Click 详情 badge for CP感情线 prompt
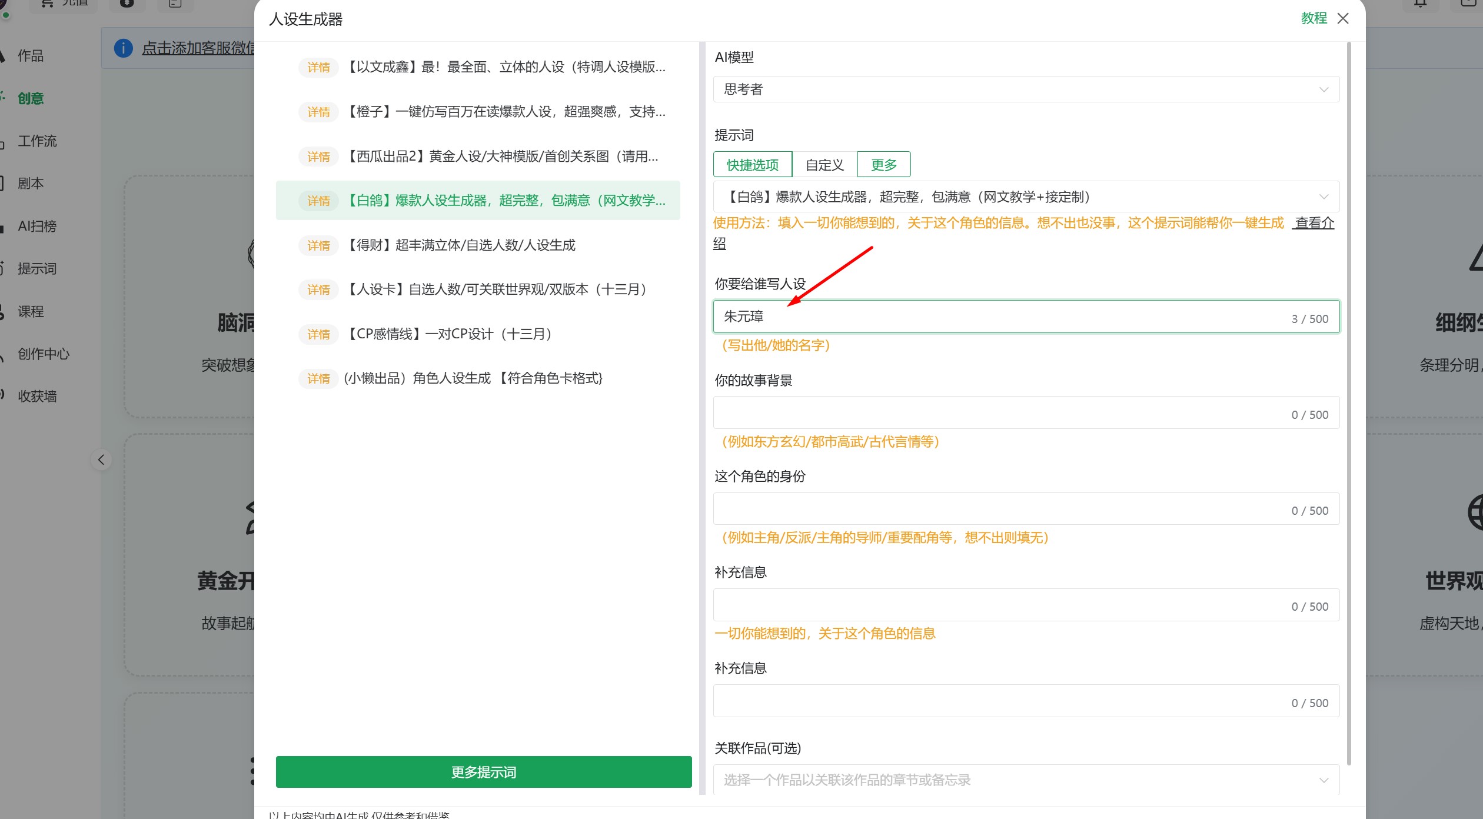The height and width of the screenshot is (819, 1483). click(x=318, y=334)
